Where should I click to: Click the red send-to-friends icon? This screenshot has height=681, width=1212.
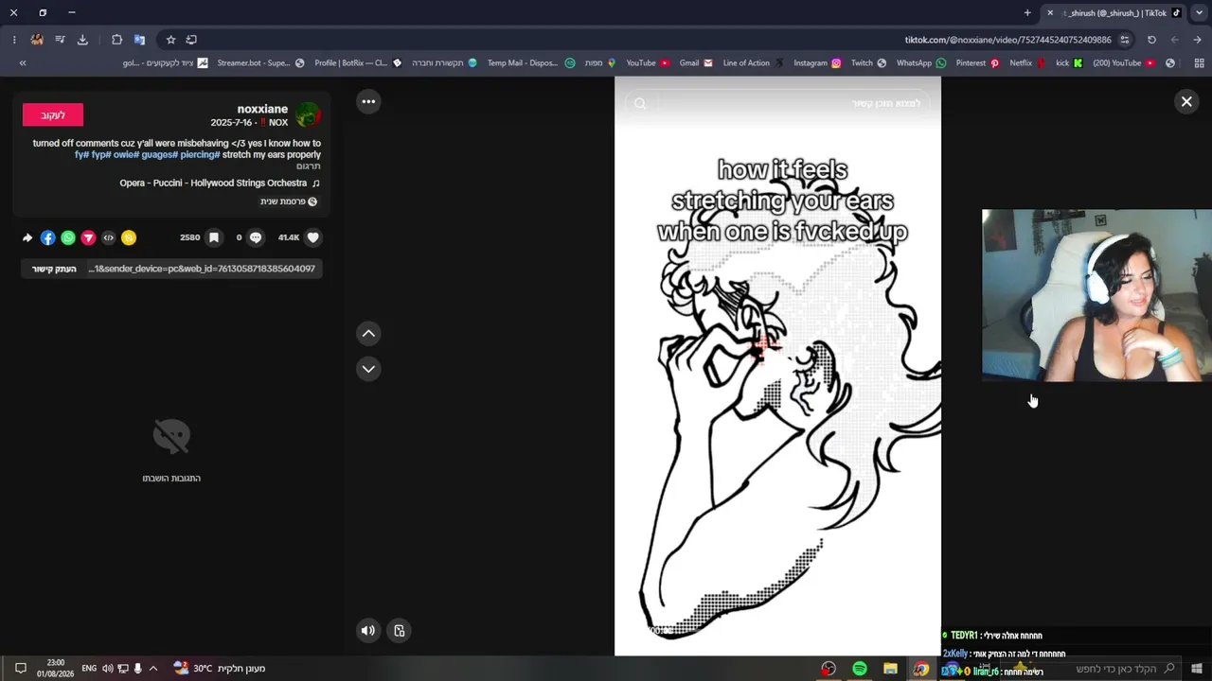coord(88,238)
